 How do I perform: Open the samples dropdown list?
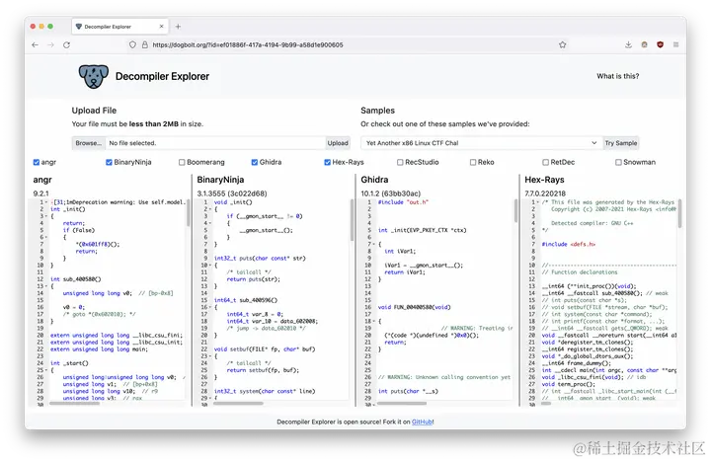point(481,143)
